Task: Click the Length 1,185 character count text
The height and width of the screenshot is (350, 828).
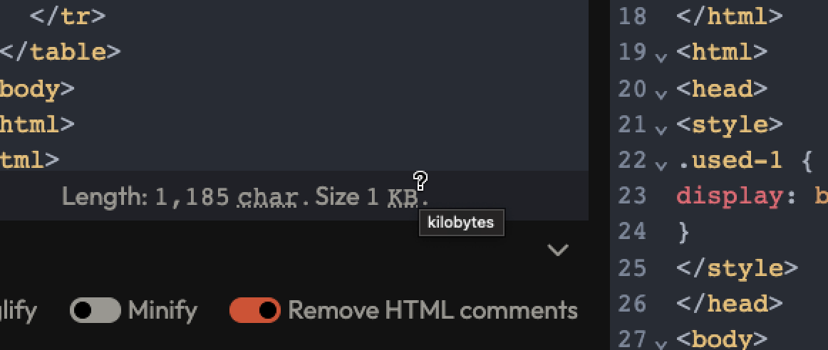Action: (146, 197)
